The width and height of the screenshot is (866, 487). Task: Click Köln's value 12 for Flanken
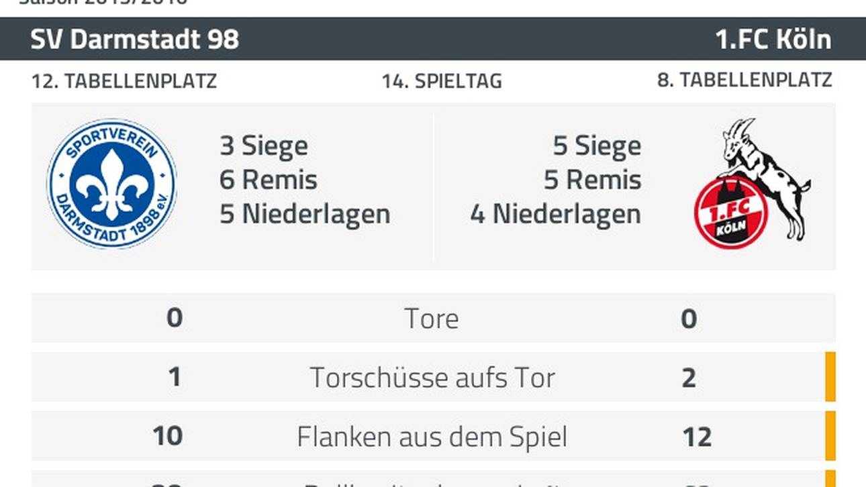coord(697,437)
